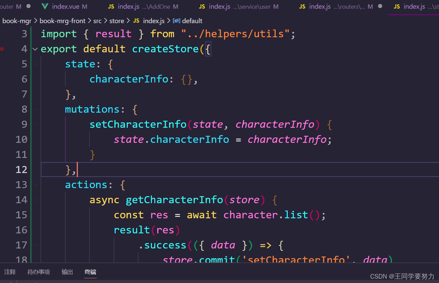The height and width of the screenshot is (283, 439).
Task: Click the store parameter on line 14
Action: (x=244, y=200)
